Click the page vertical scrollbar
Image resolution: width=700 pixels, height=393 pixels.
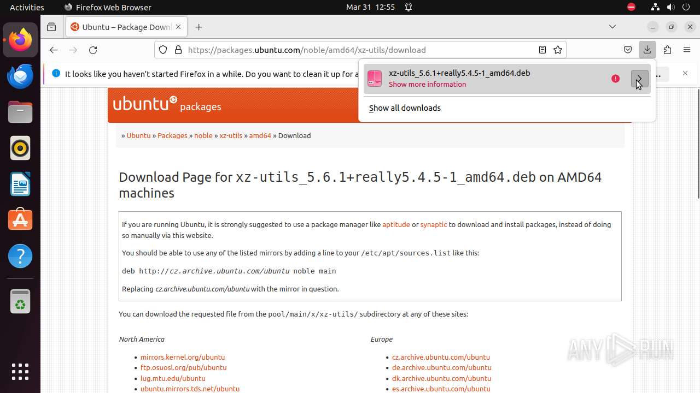coord(697,143)
